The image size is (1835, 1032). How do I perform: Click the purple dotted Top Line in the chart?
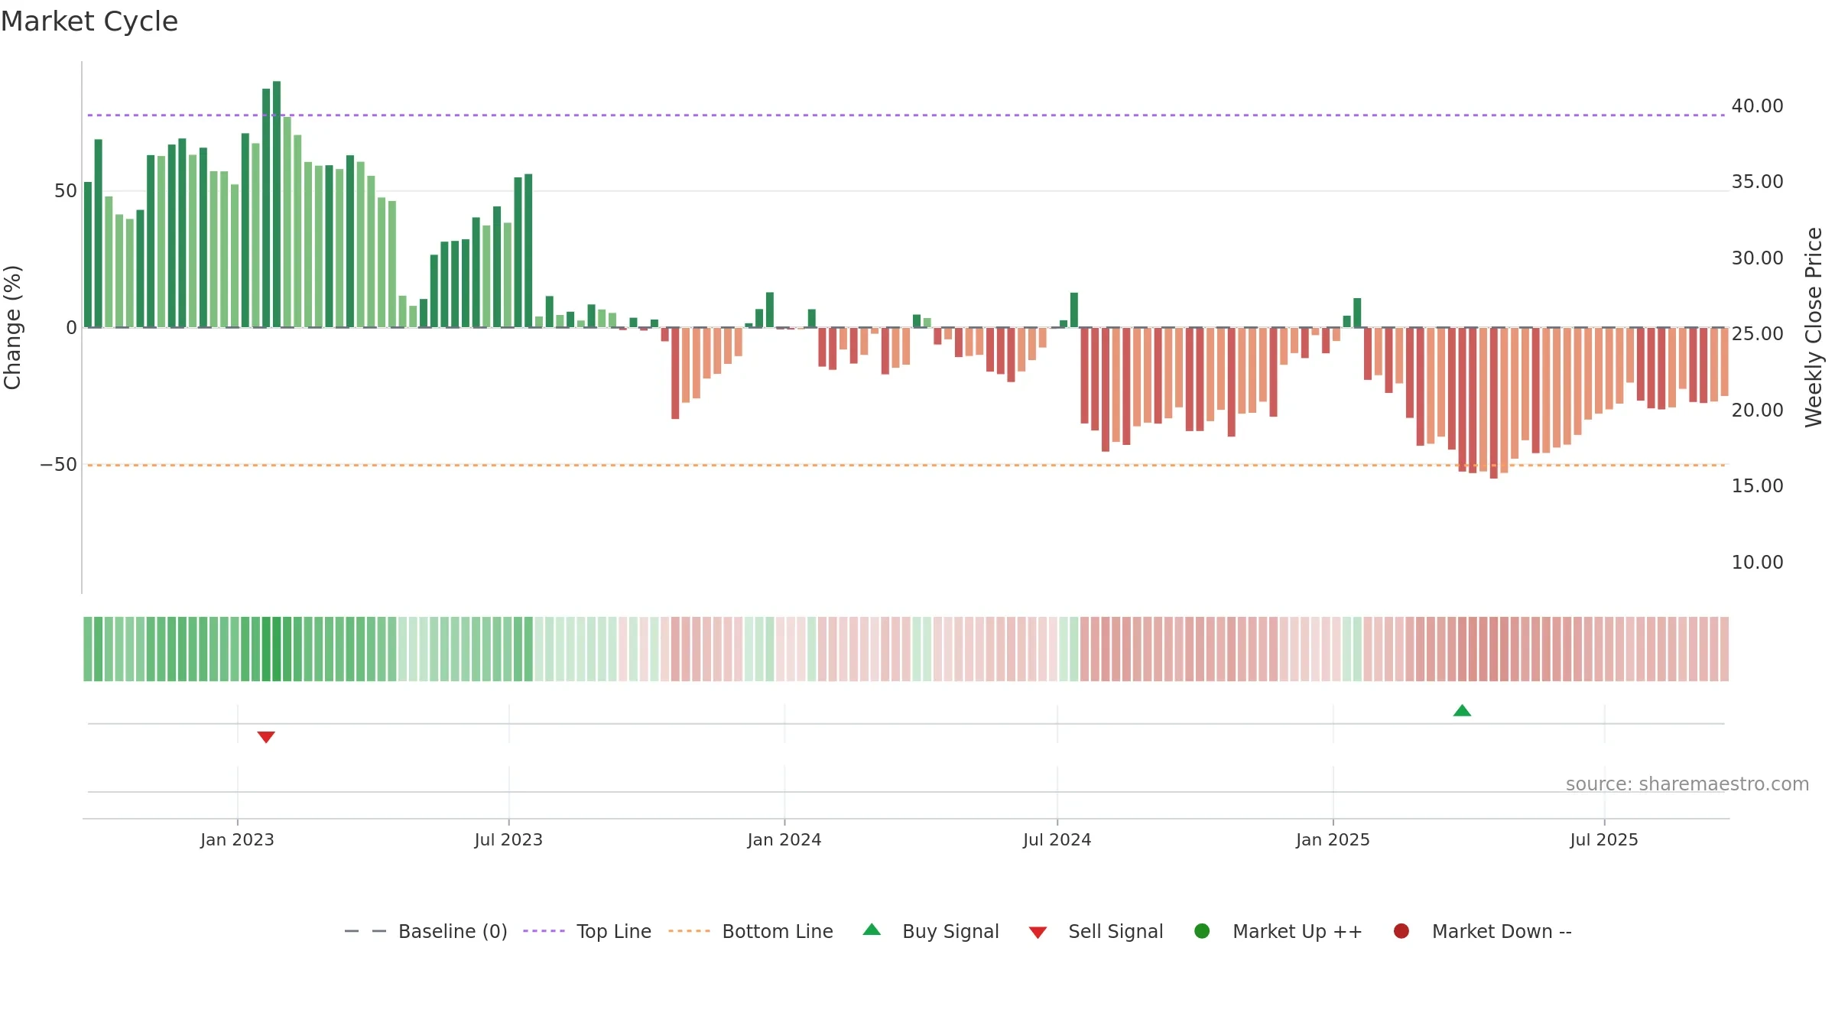tap(906, 115)
